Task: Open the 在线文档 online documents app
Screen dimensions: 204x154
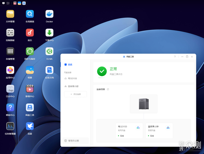Action: (x=49, y=70)
